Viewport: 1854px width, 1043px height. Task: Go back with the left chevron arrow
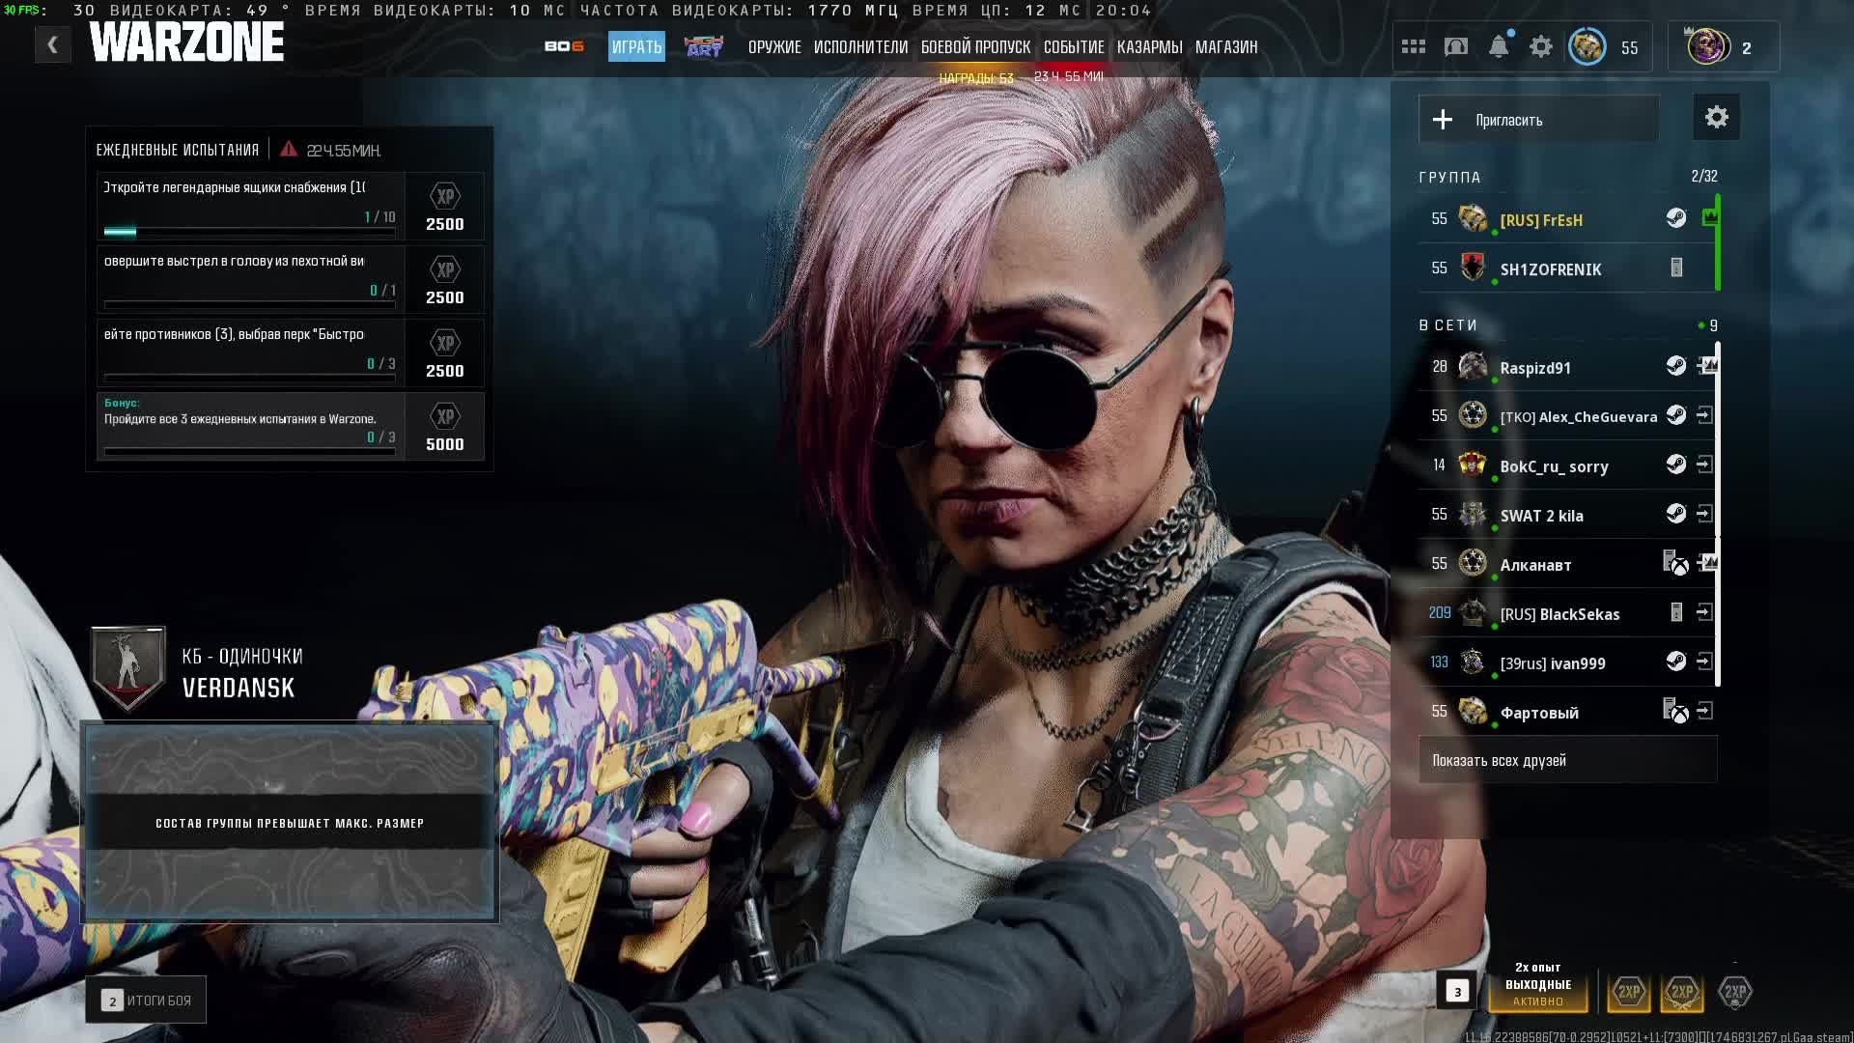click(53, 44)
